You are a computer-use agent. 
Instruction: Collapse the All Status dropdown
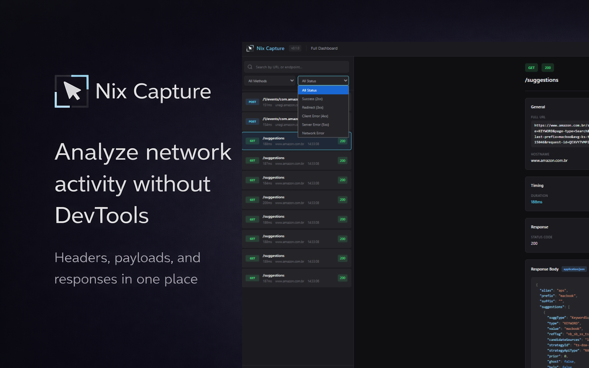323,81
